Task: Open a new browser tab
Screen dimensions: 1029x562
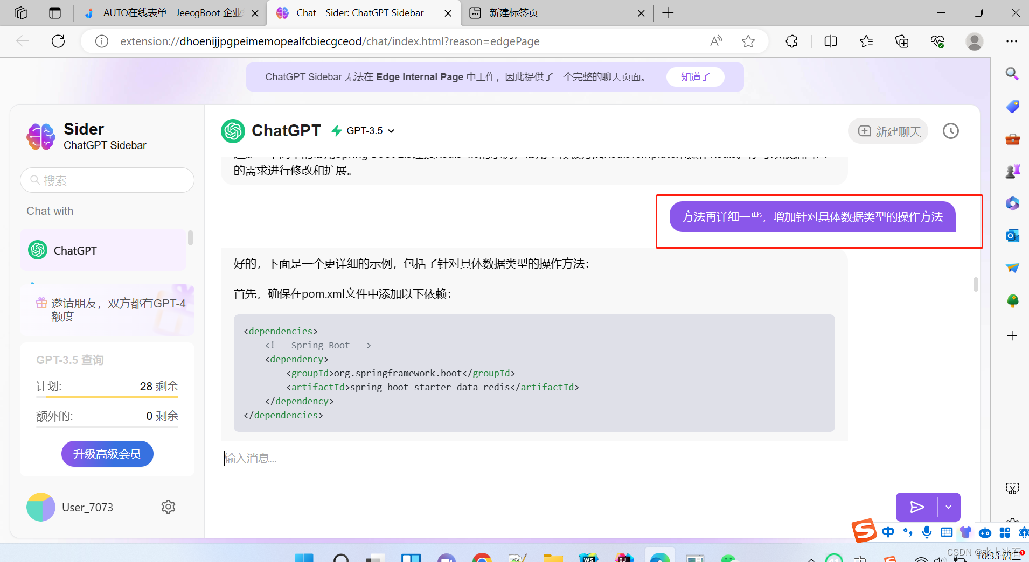Action: click(x=668, y=13)
